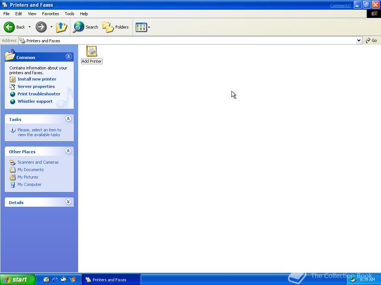This screenshot has width=381, height=285.
Task: Minimize the Printers and Faxes window
Action: pyautogui.click(x=358, y=5)
